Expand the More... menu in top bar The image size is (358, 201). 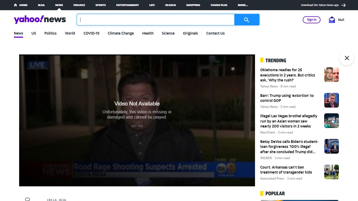243,5
